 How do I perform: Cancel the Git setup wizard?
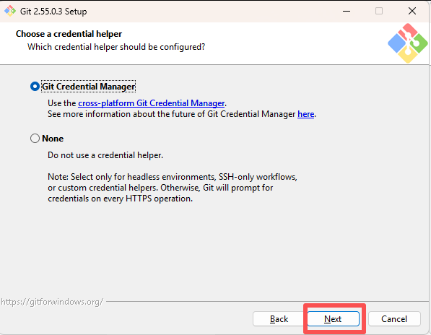(394, 319)
